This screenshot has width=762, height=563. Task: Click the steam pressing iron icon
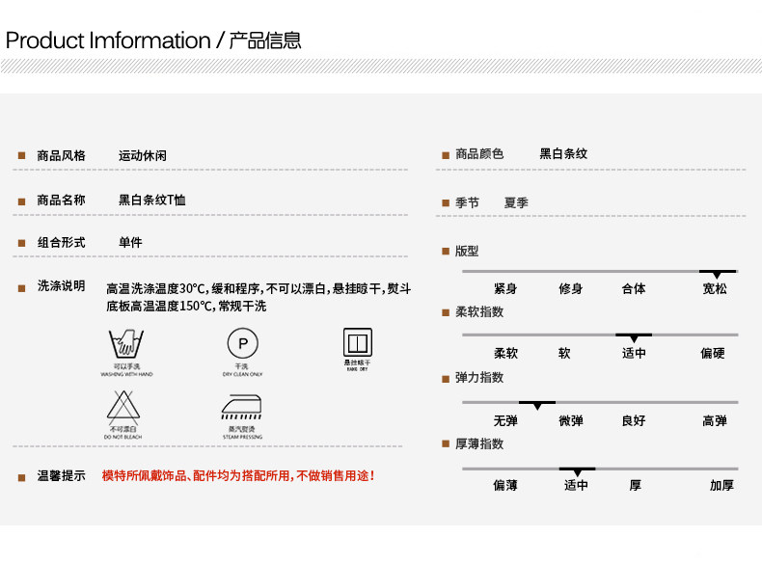[x=242, y=407]
